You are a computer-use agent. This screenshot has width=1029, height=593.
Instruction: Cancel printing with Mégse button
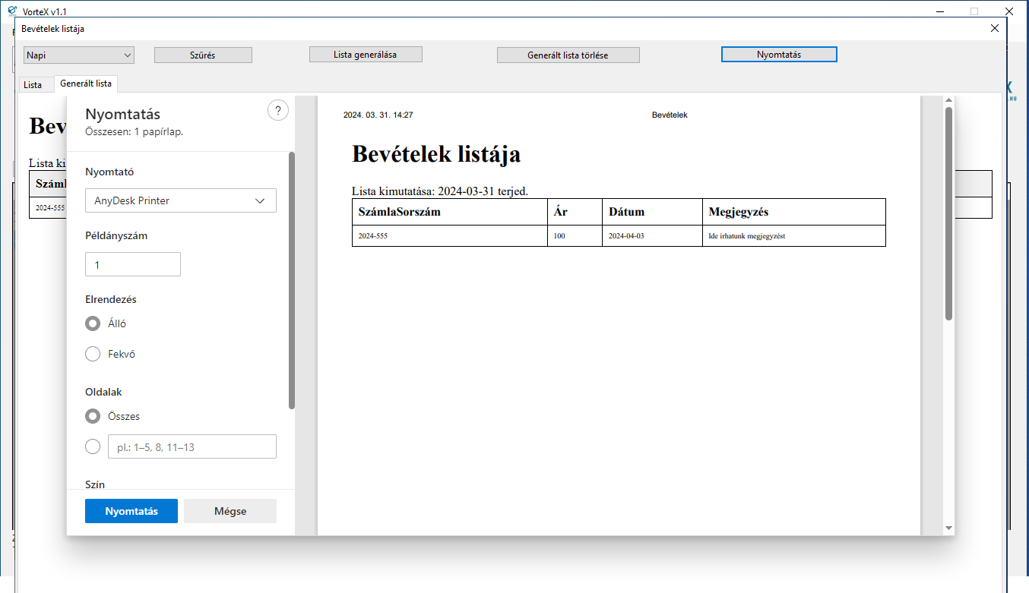click(x=230, y=511)
